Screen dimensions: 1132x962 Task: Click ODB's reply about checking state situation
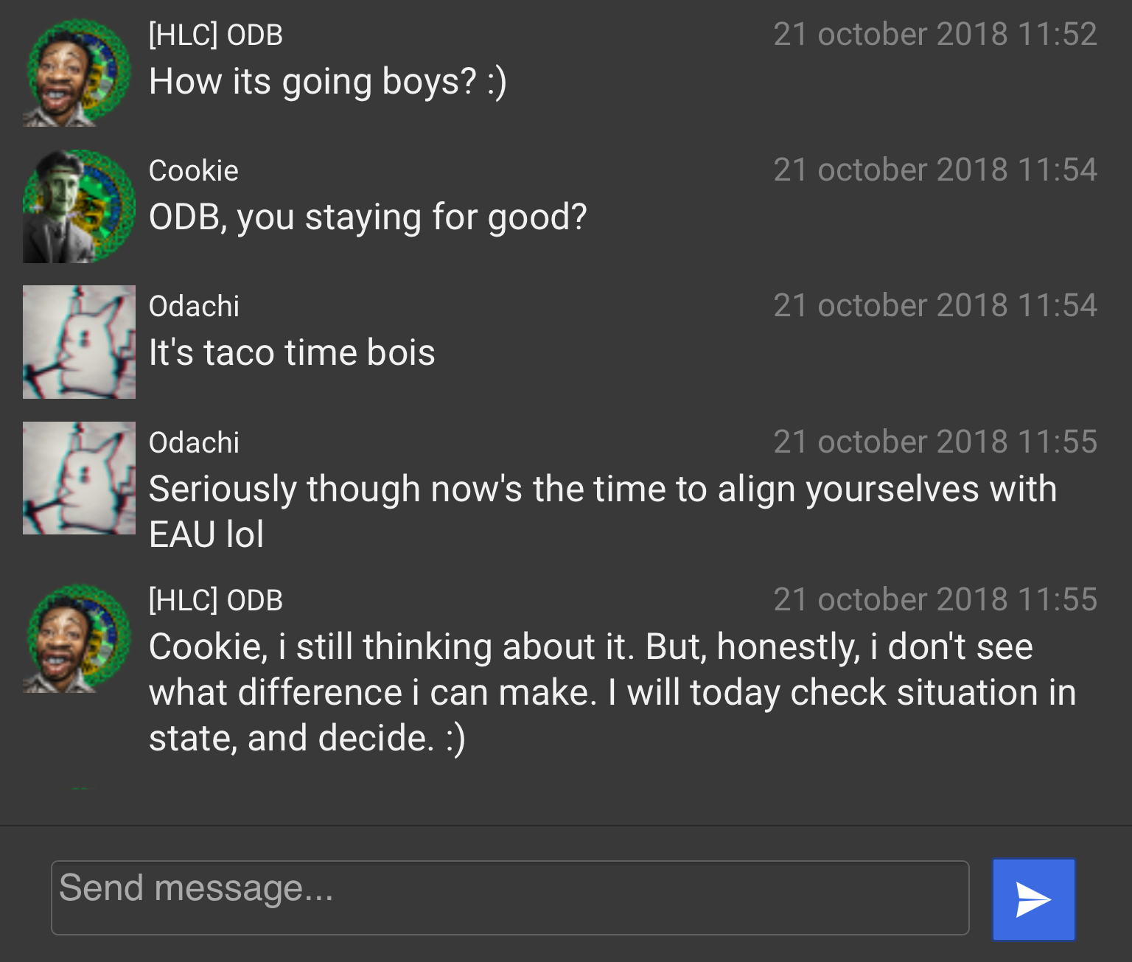(612, 692)
